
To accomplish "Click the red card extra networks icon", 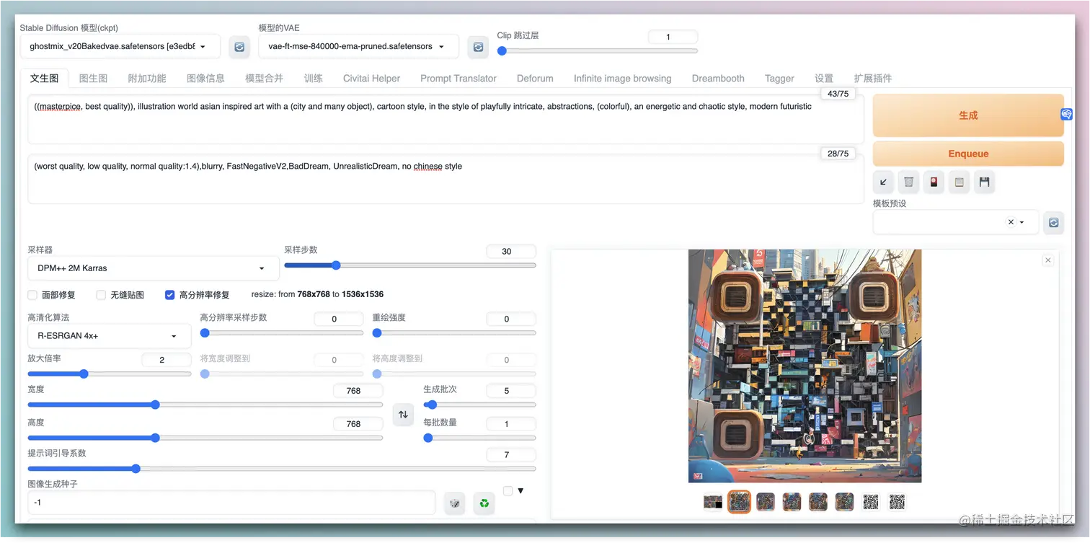I will [x=934, y=182].
